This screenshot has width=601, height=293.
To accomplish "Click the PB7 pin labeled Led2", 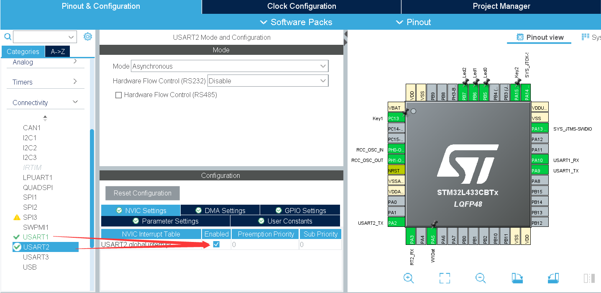I will [463, 93].
